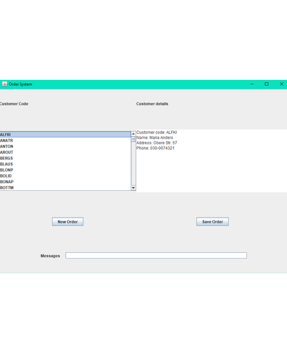Image resolution: width=287 pixels, height=353 pixels.
Task: Click the customer details text area
Action: 211,168
